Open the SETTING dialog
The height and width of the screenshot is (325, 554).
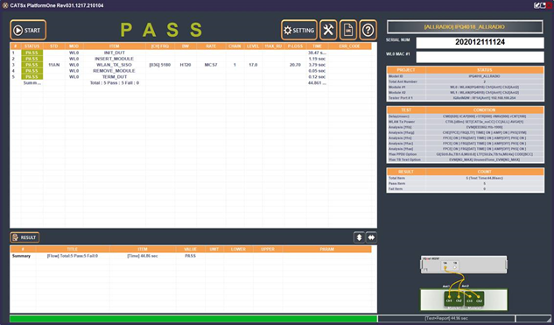tap(299, 30)
